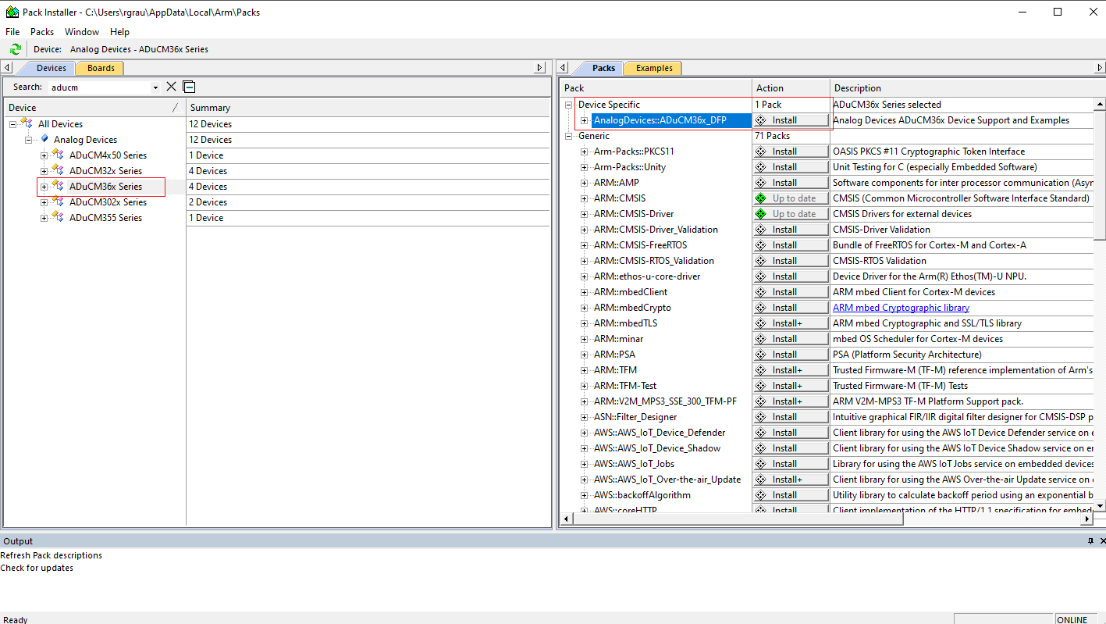Screen dimensions: 1106x624
Task: Collapse the All Devices tree node
Action: tap(12, 124)
